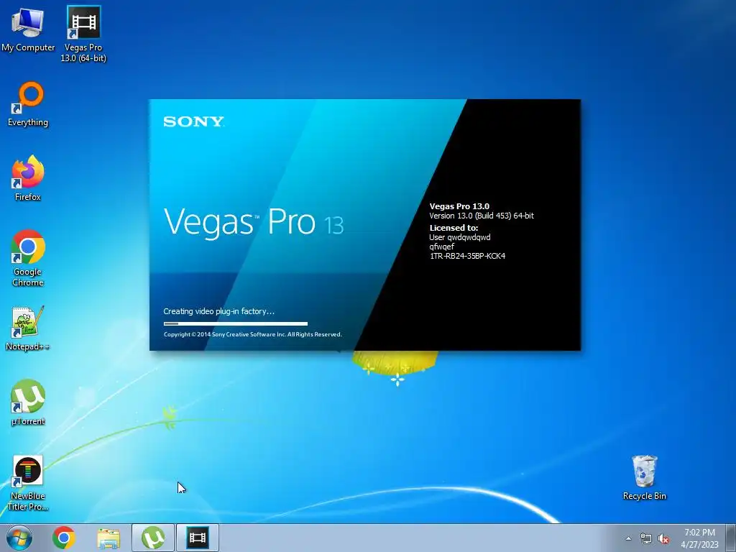Open the Windows Start menu orb
The width and height of the screenshot is (736, 552).
point(19,538)
